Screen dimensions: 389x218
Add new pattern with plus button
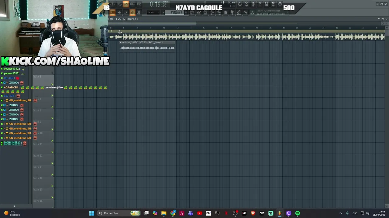tap(186, 12)
